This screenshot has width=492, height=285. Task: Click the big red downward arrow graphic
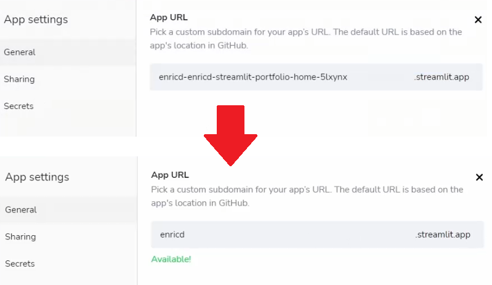click(x=231, y=135)
